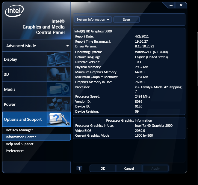Open Preferences under Options and Support
The height and width of the screenshot is (185, 198).
[x=15, y=151]
